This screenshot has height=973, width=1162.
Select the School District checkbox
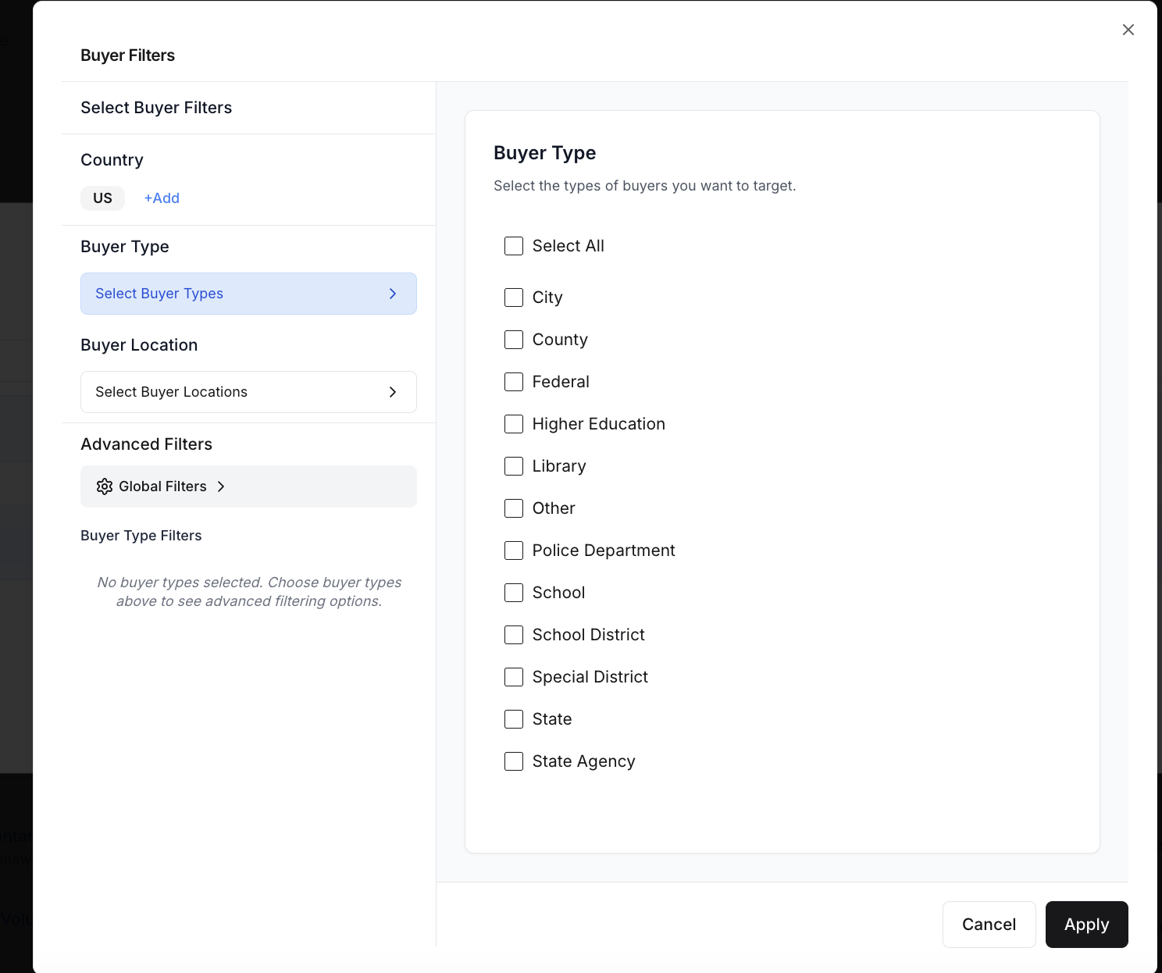pos(513,635)
